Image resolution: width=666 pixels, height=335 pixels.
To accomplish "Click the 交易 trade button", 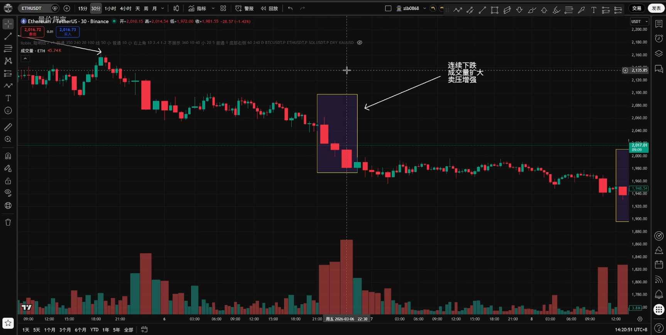I will click(637, 8).
